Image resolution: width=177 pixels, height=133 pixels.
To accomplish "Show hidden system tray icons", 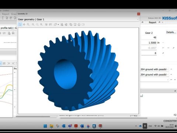I will click(x=136, y=126).
